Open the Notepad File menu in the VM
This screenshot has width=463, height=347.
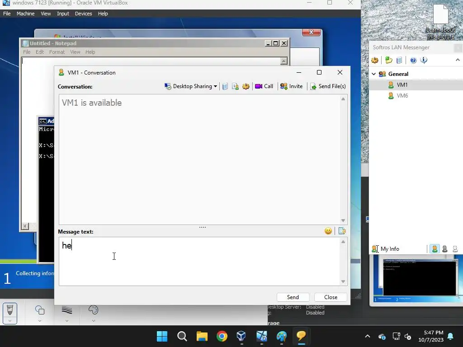pyautogui.click(x=27, y=52)
